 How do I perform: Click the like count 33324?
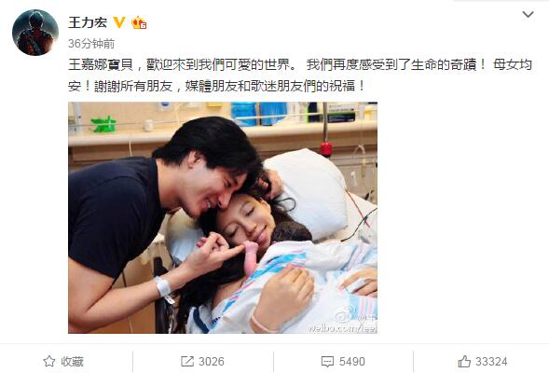pos(491,362)
